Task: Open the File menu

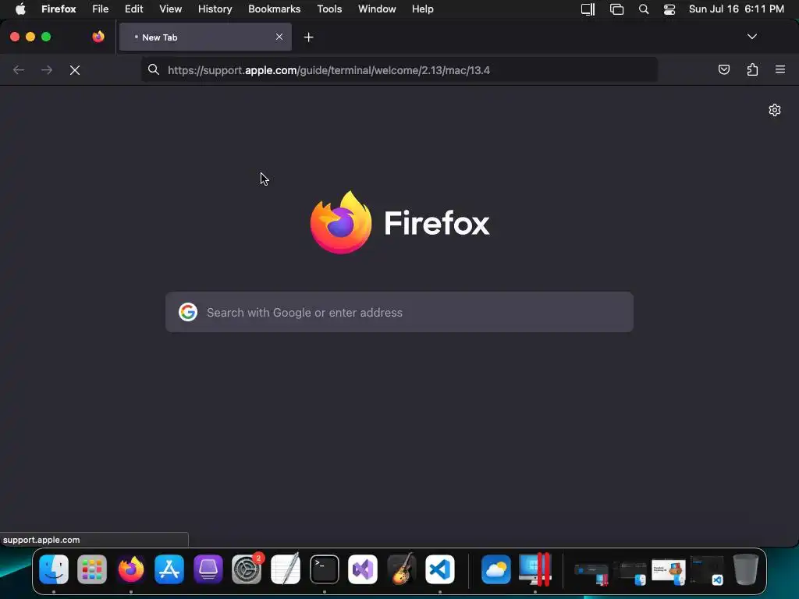Action: (101, 9)
